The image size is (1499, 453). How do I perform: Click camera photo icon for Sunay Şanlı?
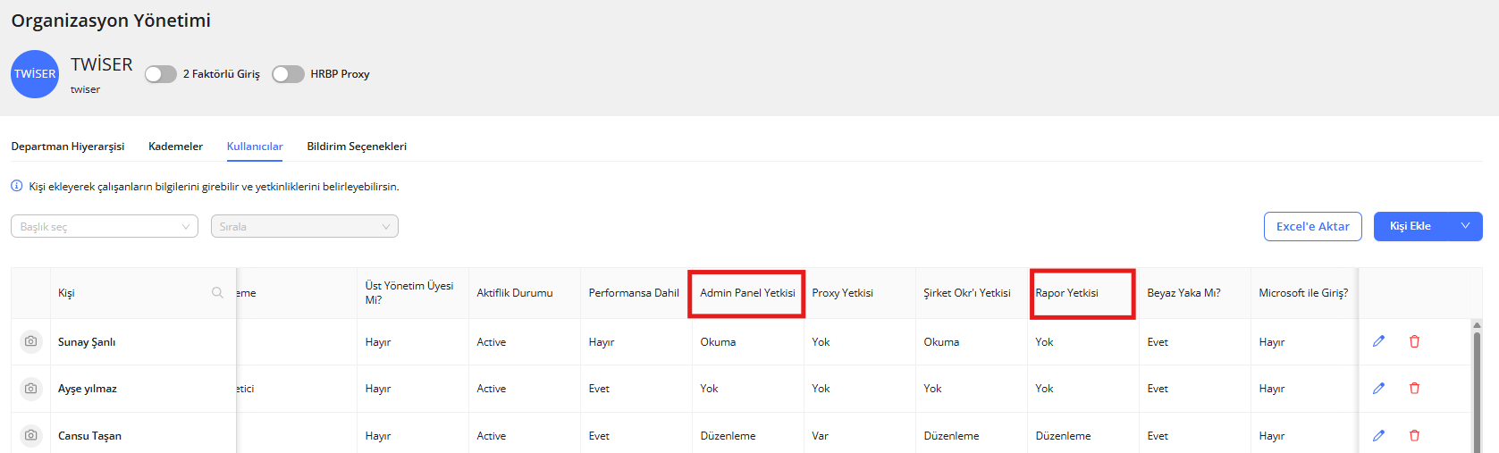tap(31, 341)
